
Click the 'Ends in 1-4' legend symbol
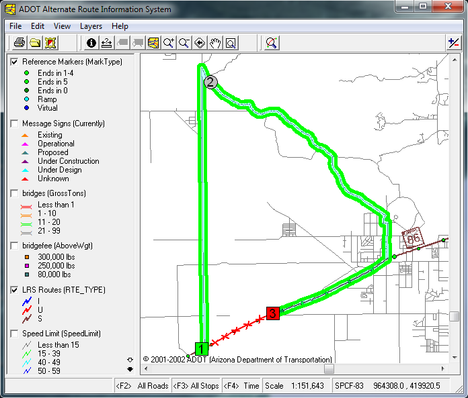pyautogui.click(x=27, y=73)
